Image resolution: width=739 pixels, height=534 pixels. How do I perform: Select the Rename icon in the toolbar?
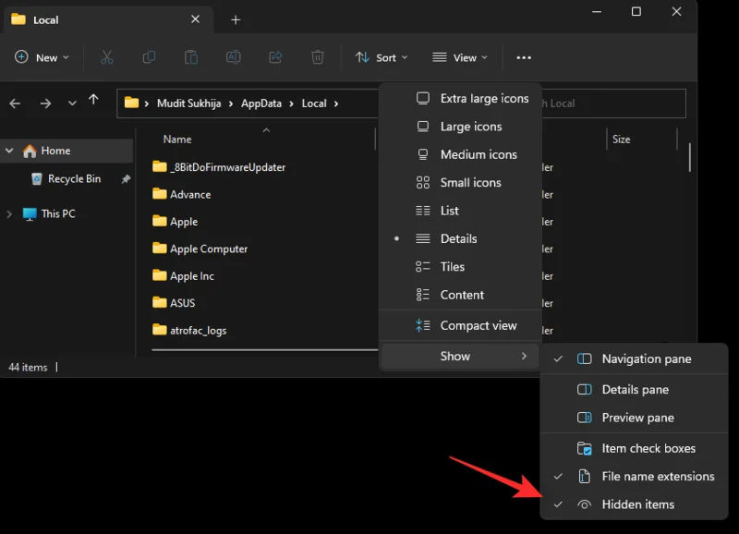point(233,57)
